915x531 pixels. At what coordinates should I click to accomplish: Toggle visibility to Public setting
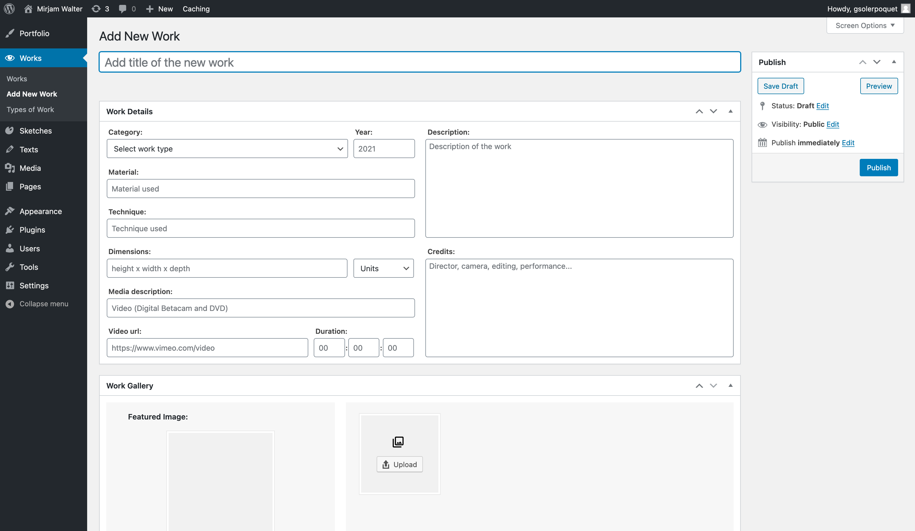tap(832, 124)
